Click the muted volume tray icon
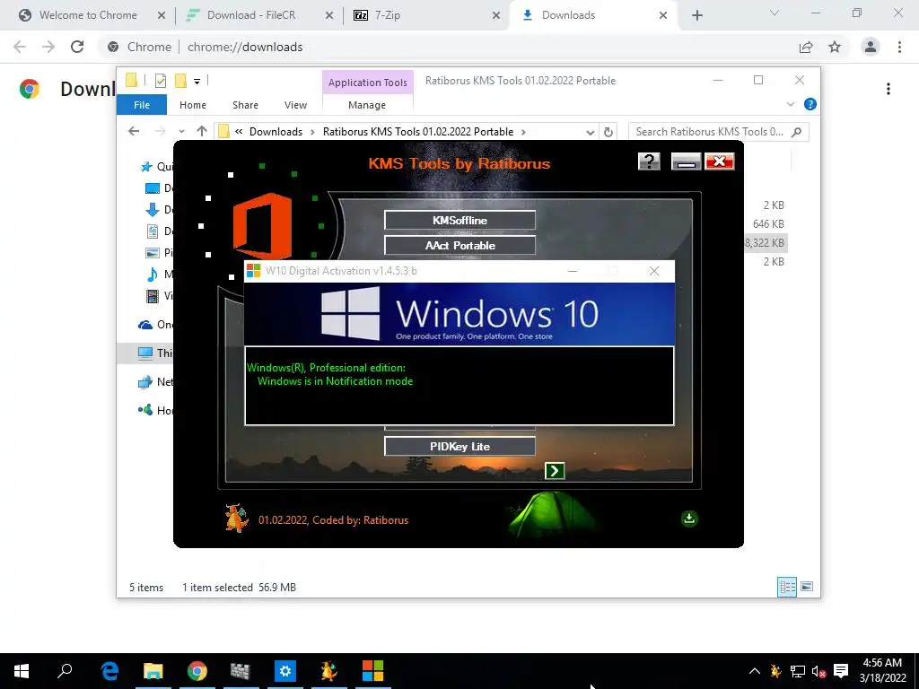The height and width of the screenshot is (689, 919). pyautogui.click(x=818, y=671)
